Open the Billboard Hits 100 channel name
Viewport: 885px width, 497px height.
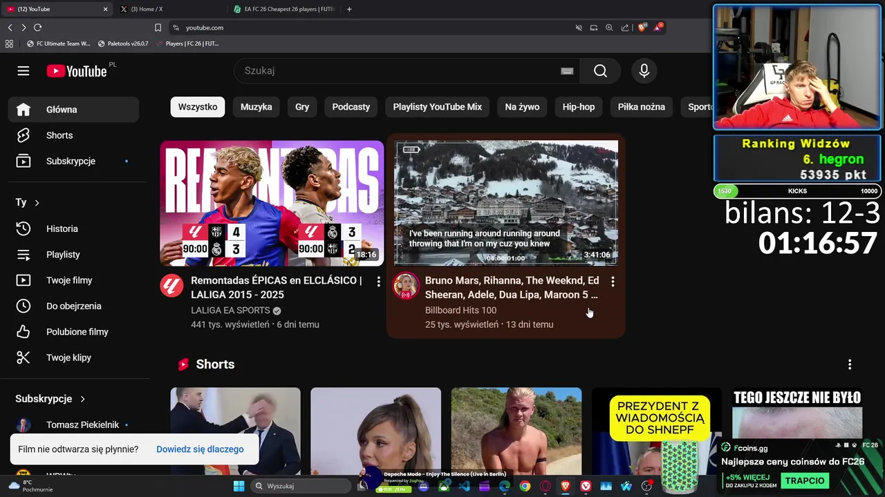pos(460,311)
